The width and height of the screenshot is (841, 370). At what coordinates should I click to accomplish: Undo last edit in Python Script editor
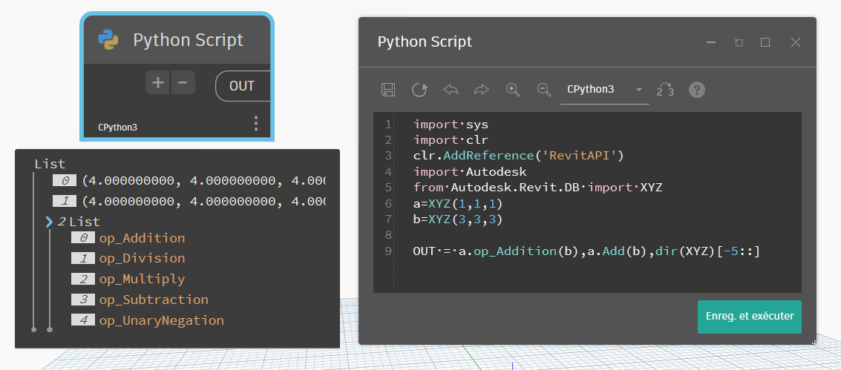451,90
